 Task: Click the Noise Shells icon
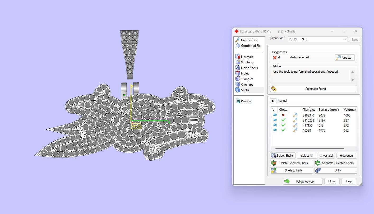tap(238, 68)
